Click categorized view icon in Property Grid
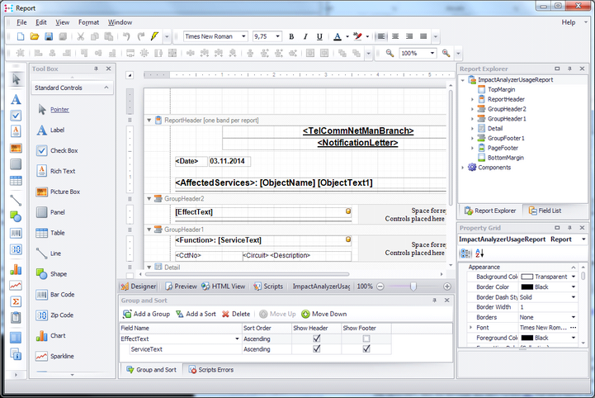The image size is (595, 398). click(465, 253)
